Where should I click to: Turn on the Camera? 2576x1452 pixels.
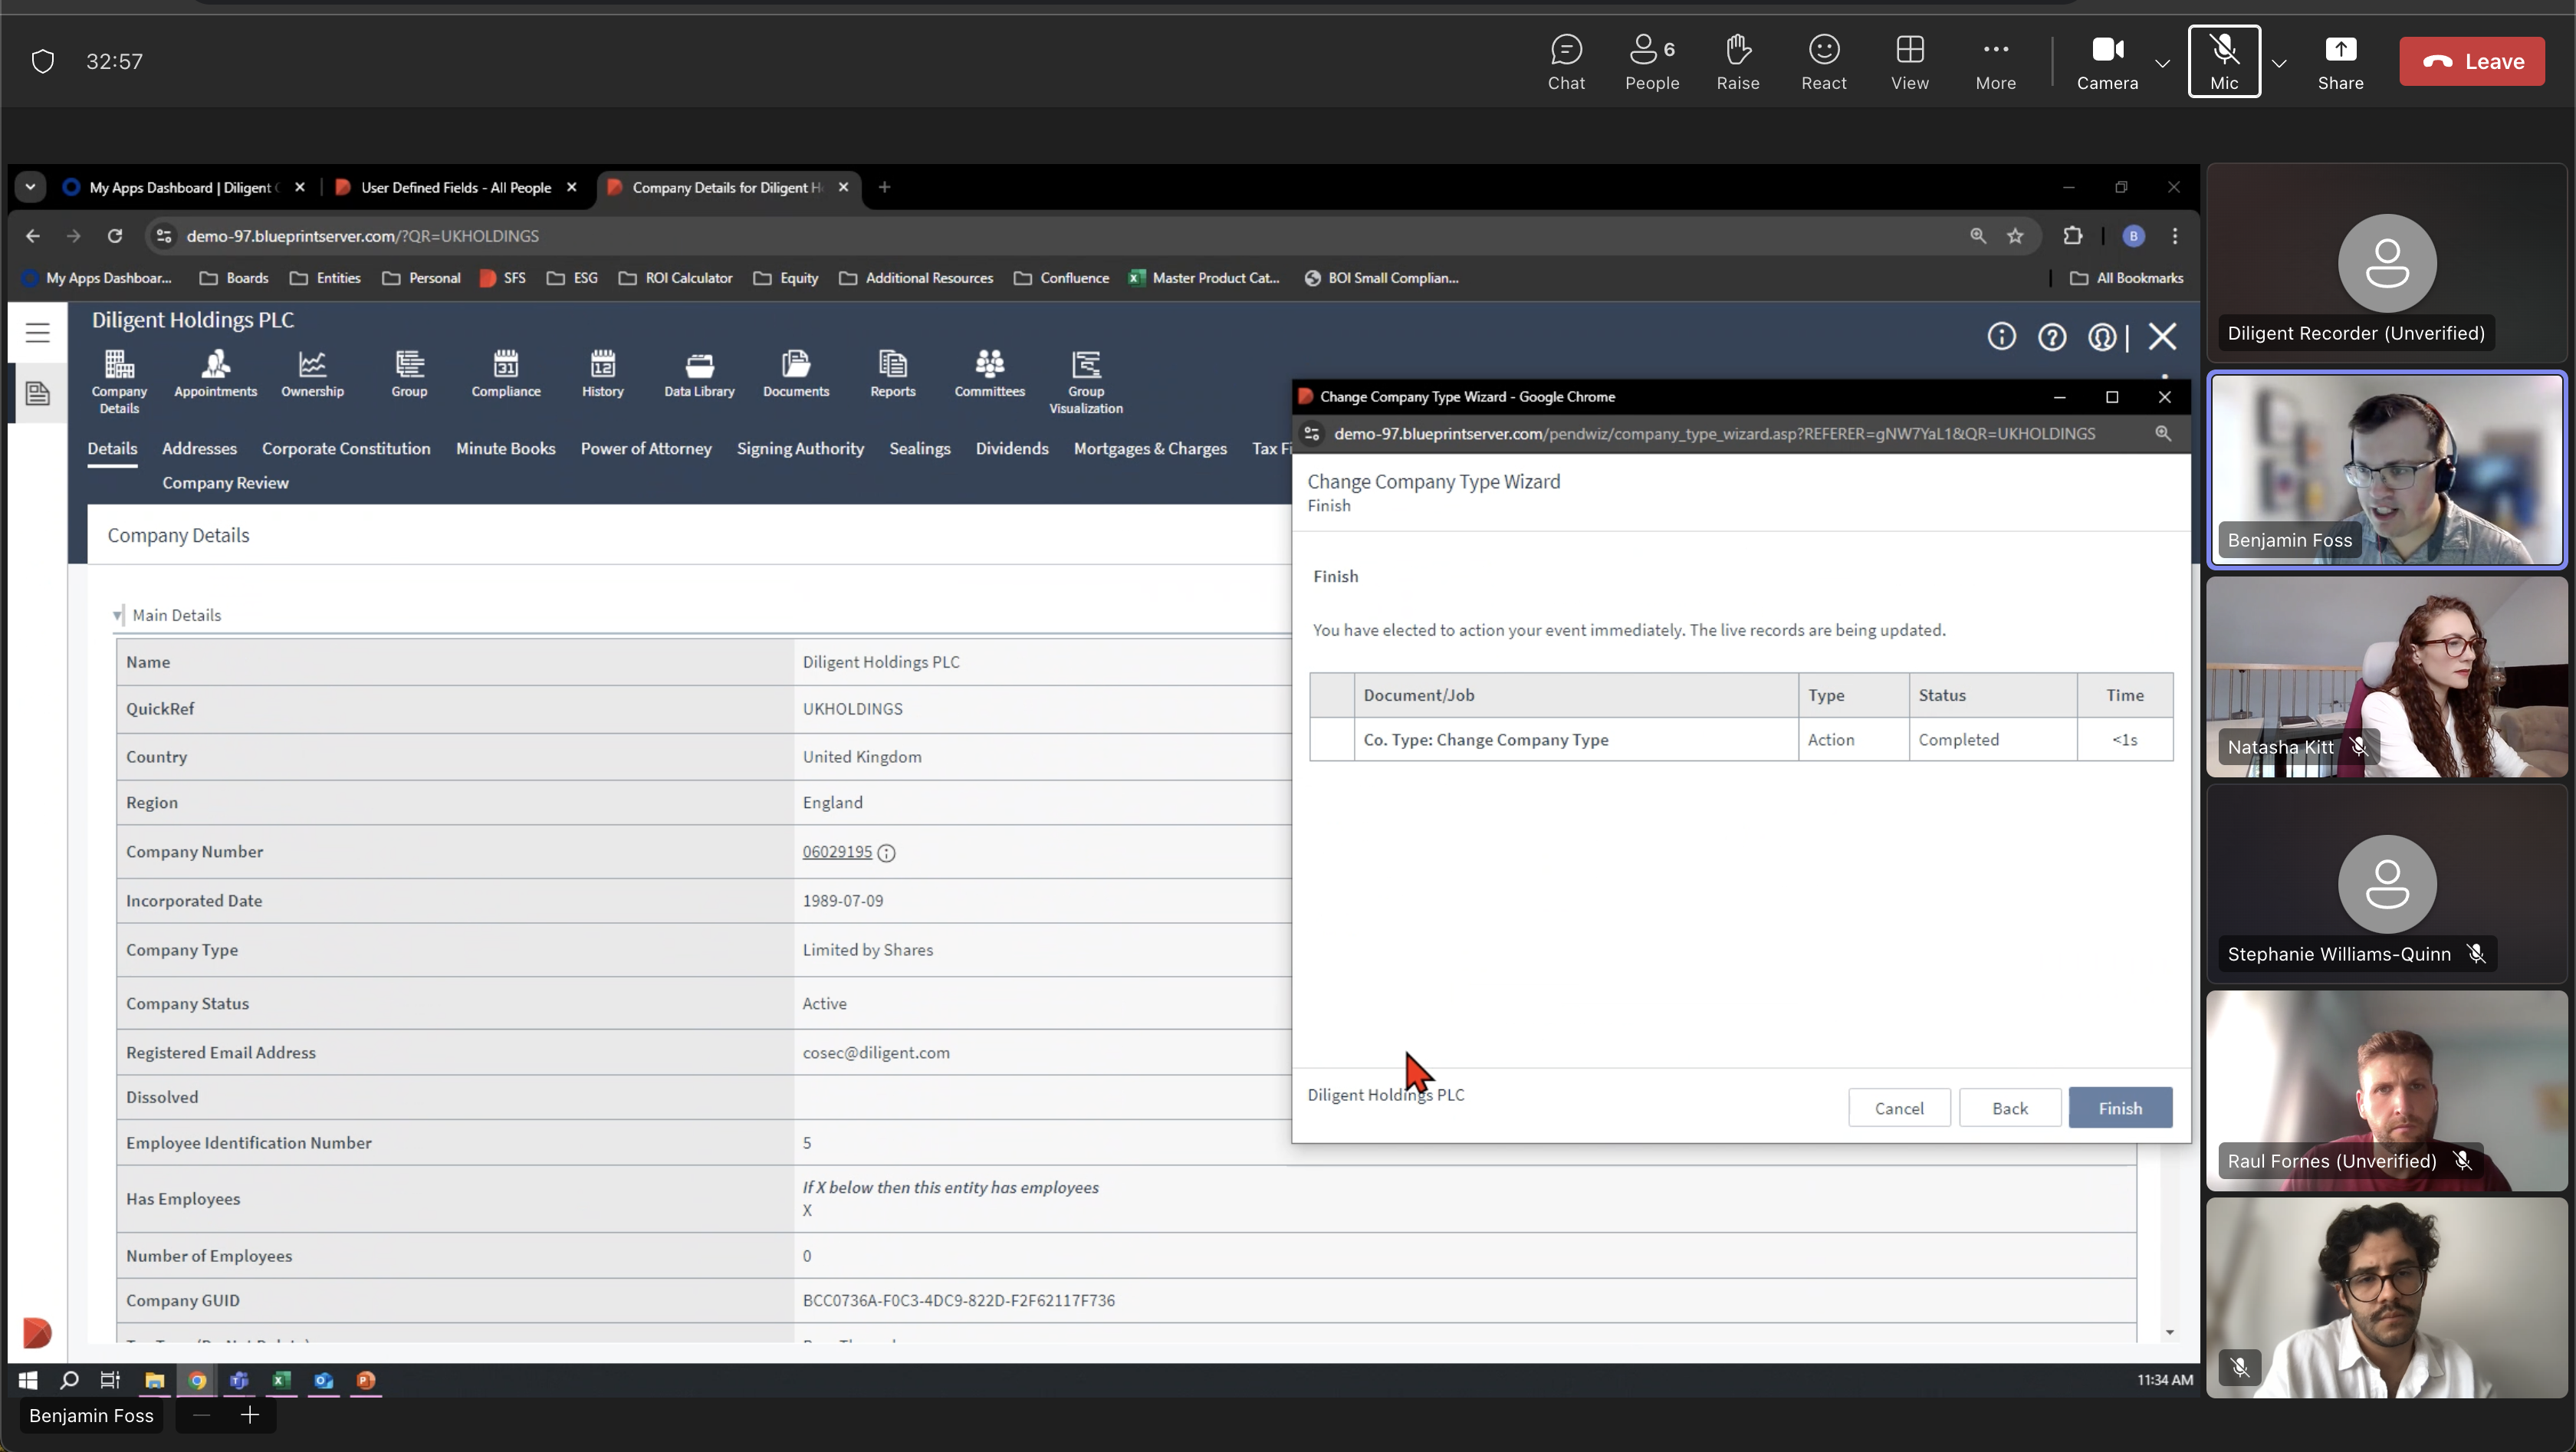click(2107, 62)
